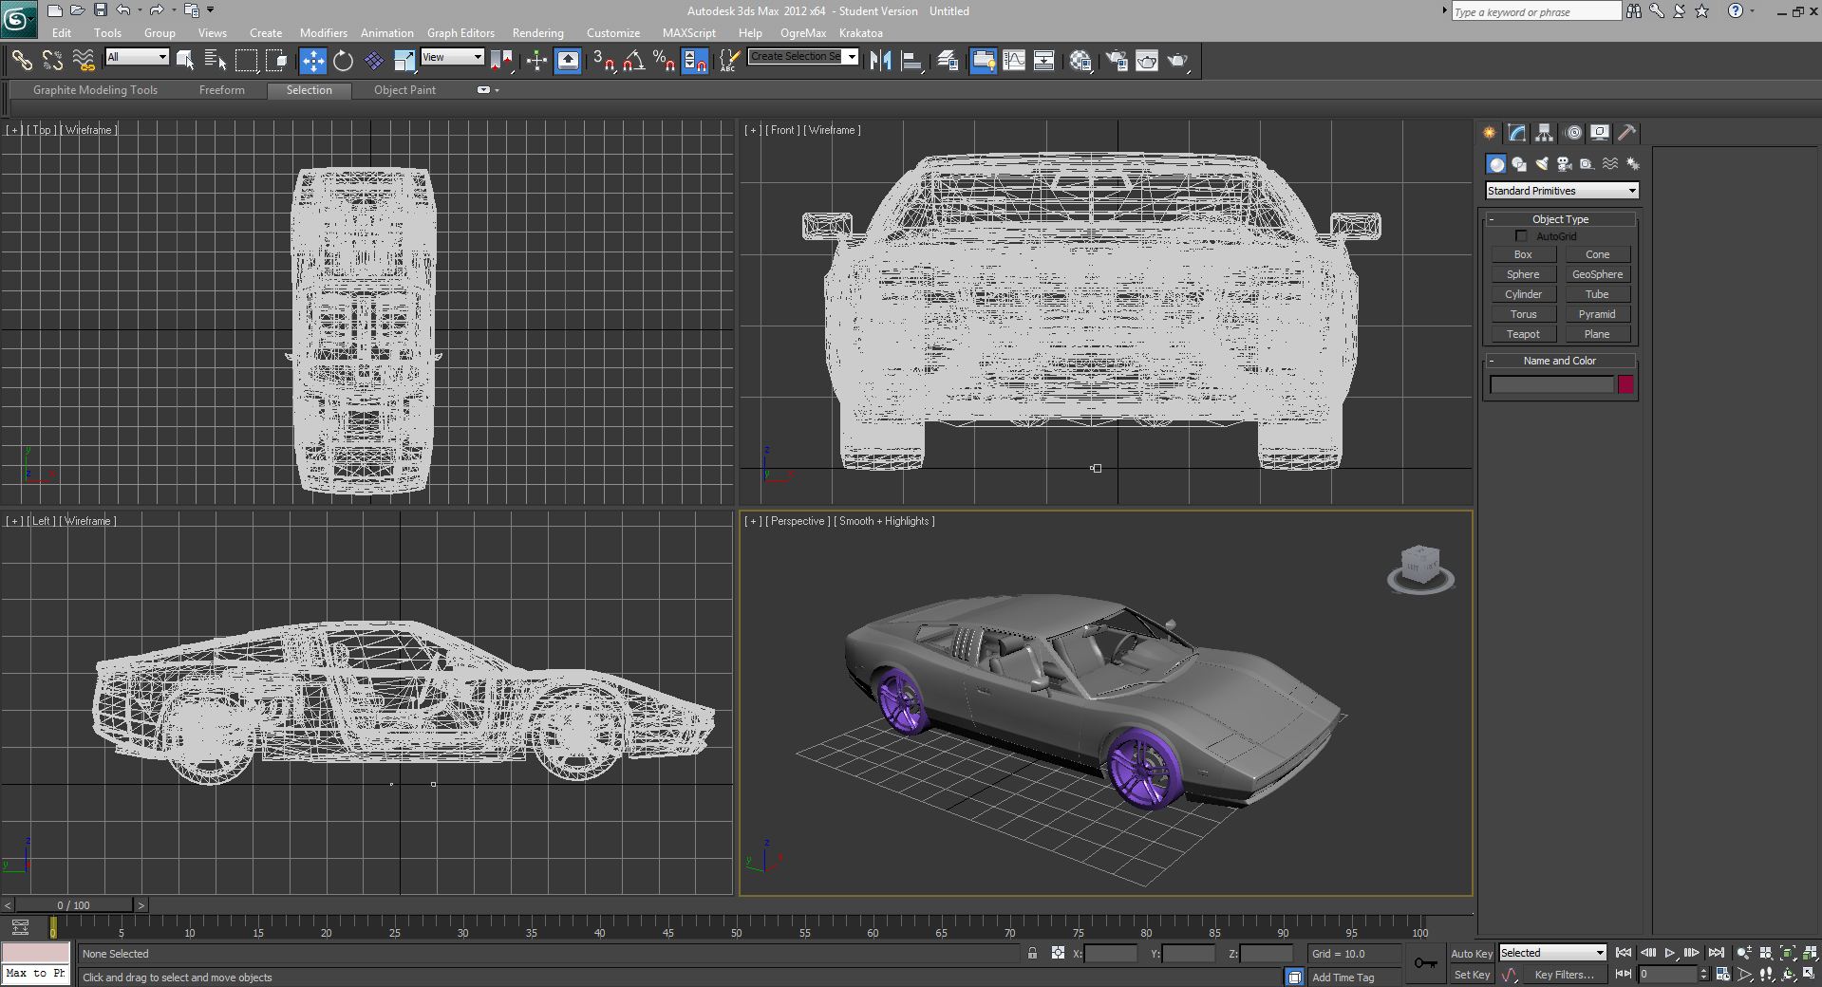Switch to the Lights category icon
The width and height of the screenshot is (1822, 987).
tap(1542, 164)
